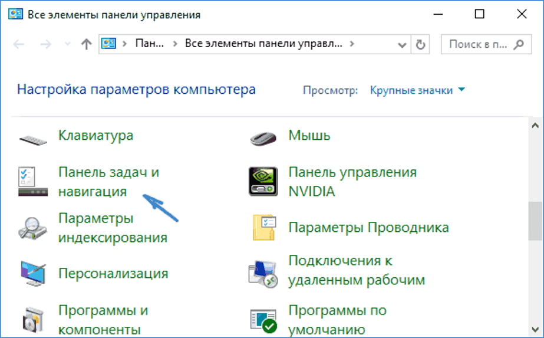Select the Все элементы панели управления breadcrumb
The image size is (544, 338).
point(264,44)
